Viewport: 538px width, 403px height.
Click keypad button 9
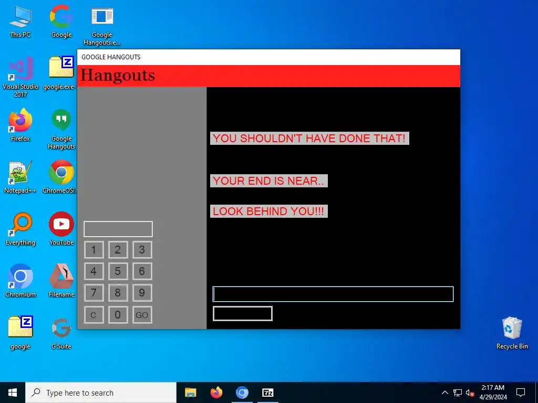tap(142, 293)
